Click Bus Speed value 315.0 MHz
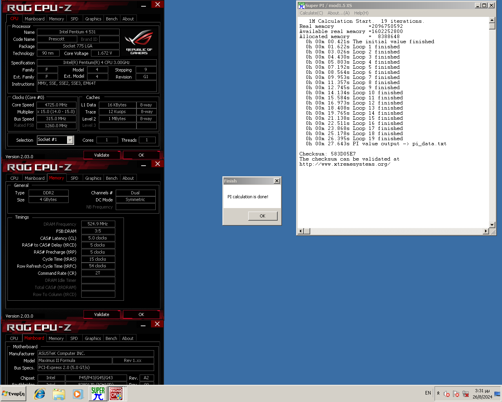Viewport: 502px width, 402px height. point(56,119)
